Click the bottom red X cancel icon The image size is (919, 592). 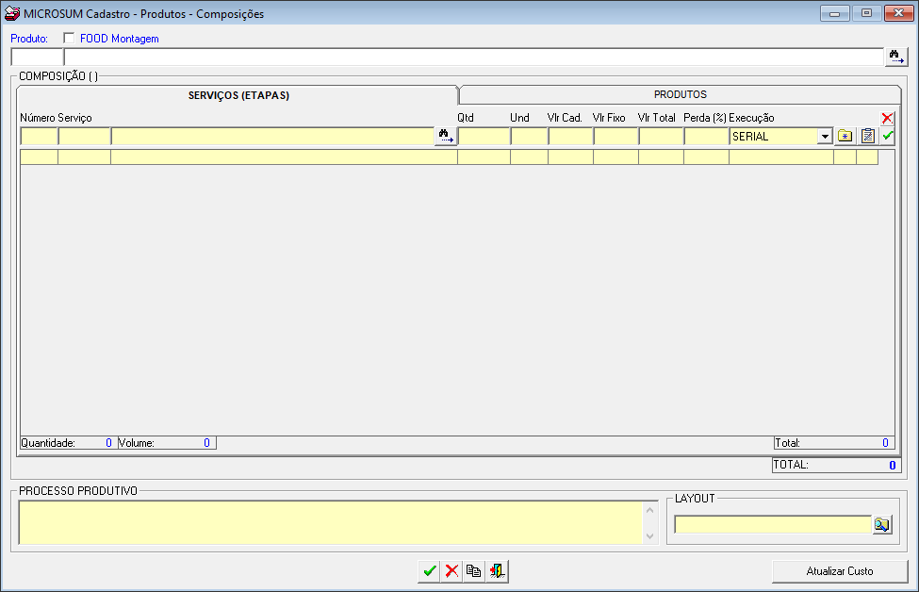click(x=451, y=570)
